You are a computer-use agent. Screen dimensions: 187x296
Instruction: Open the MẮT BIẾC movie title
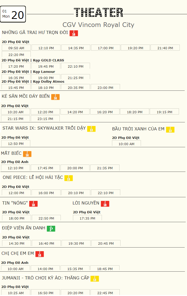[x=11, y=153]
